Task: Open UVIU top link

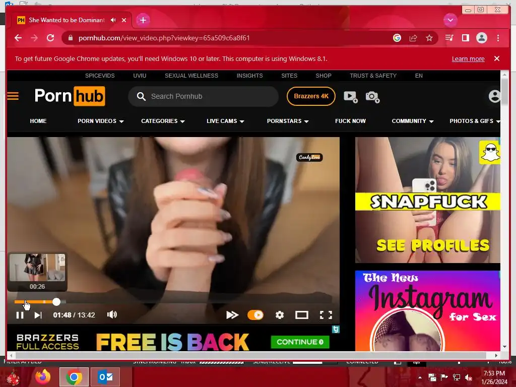Action: [140, 76]
